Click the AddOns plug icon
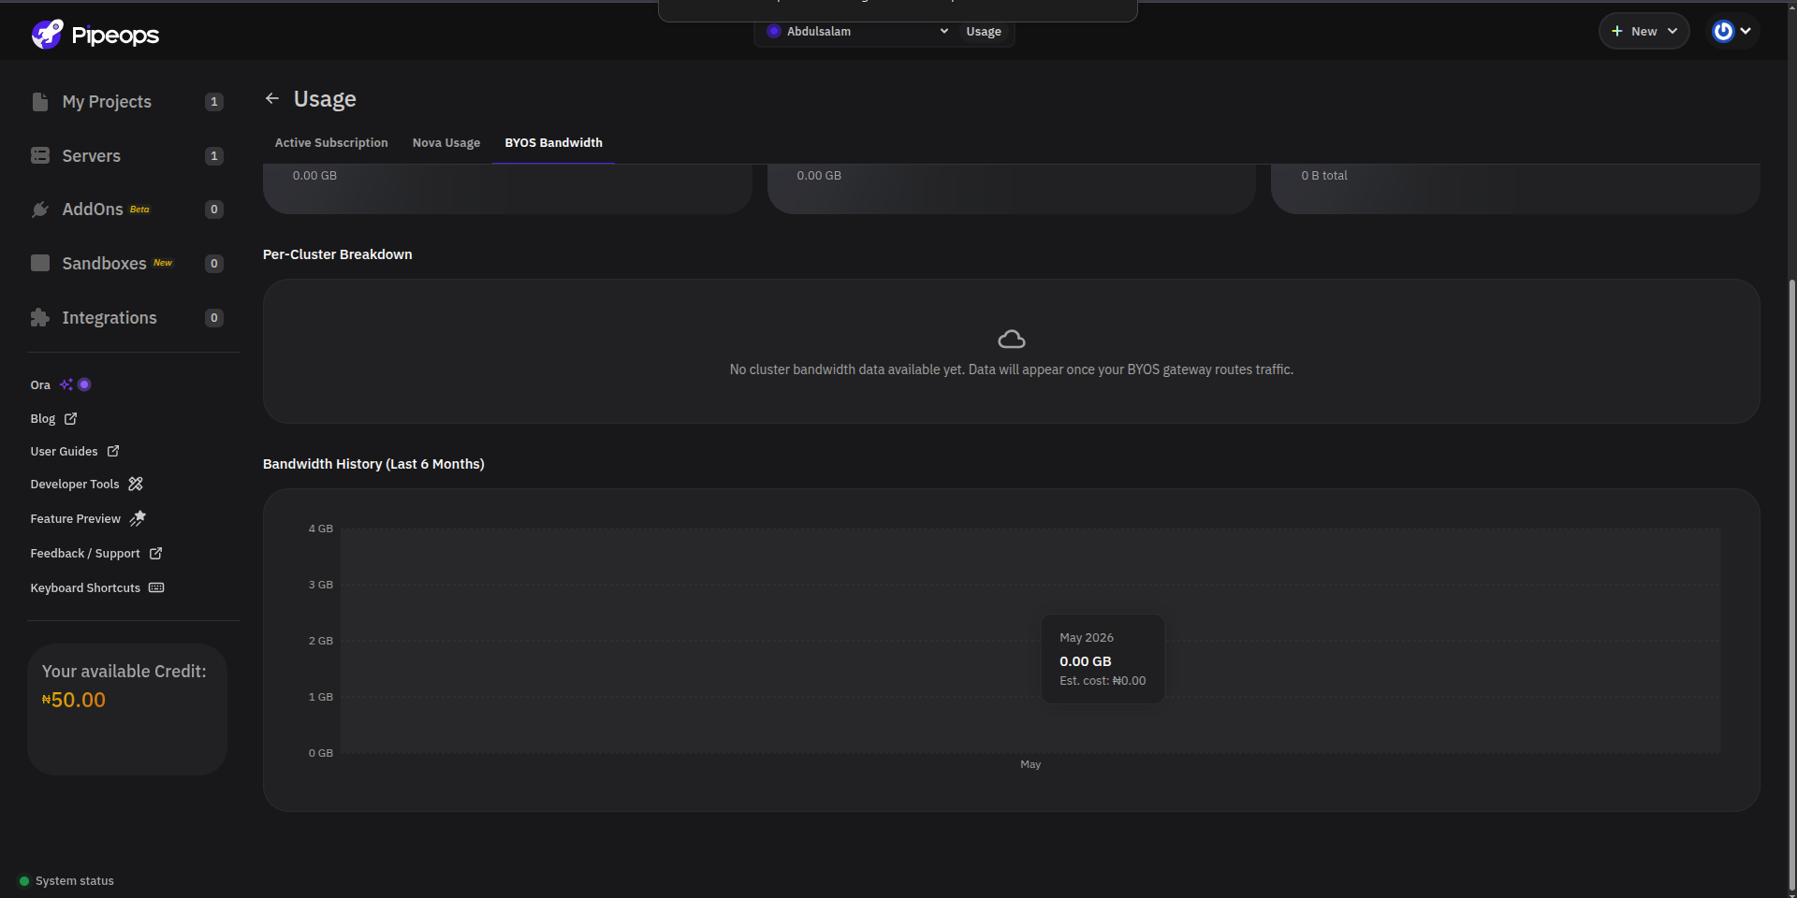Screen dimensions: 1797x898 tap(40, 210)
